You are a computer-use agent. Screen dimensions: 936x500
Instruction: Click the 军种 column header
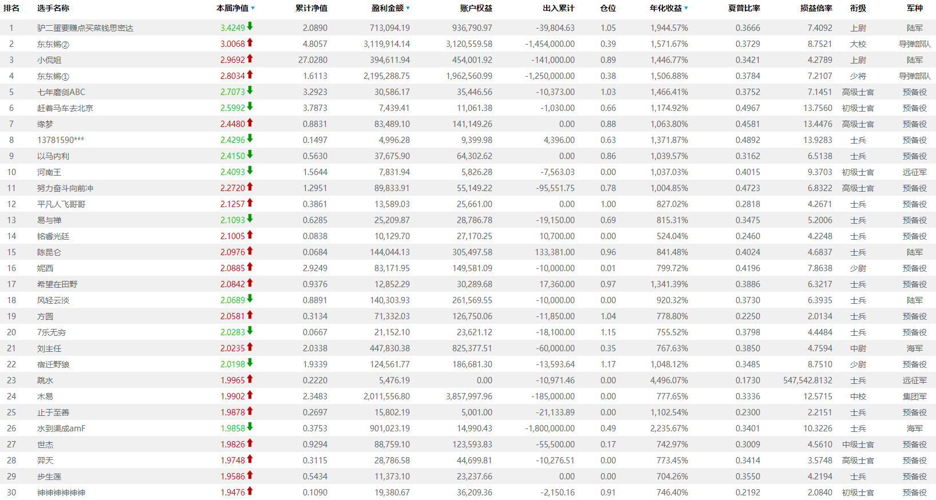915,8
